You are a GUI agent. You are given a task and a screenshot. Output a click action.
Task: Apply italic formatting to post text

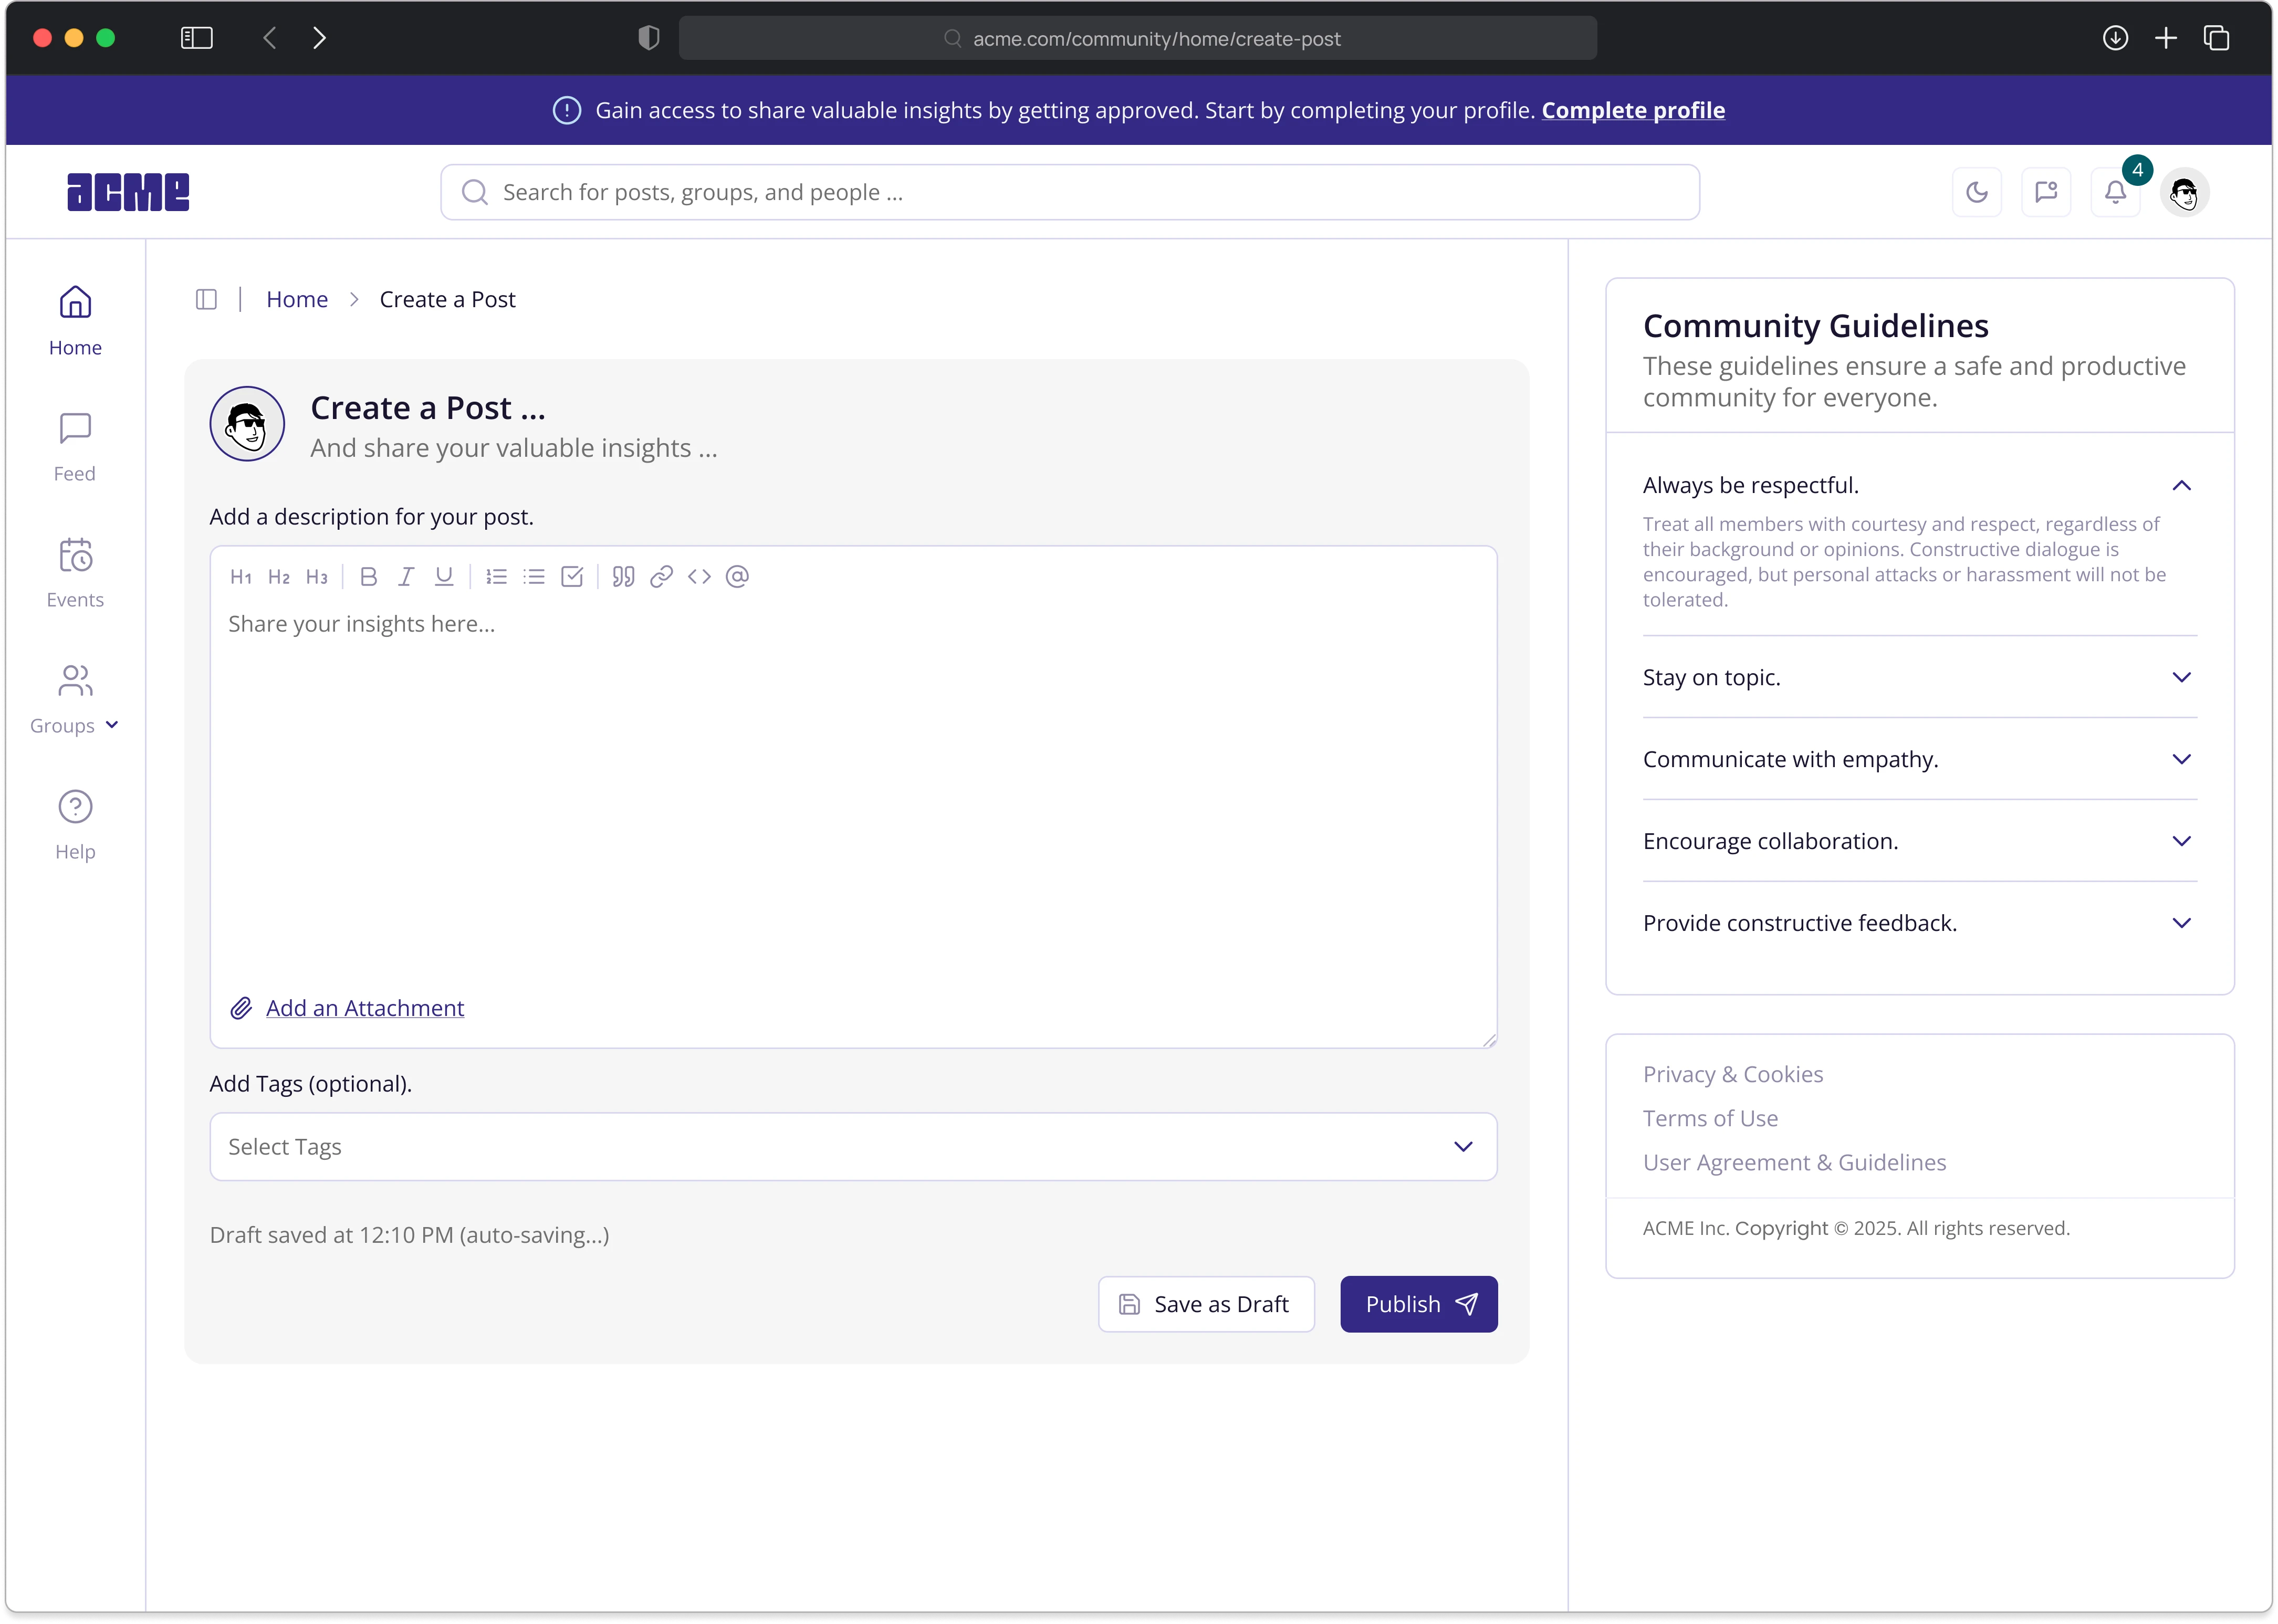pyautogui.click(x=406, y=576)
